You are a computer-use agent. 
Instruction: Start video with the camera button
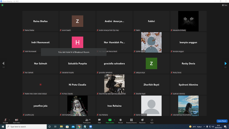tap(16, 121)
